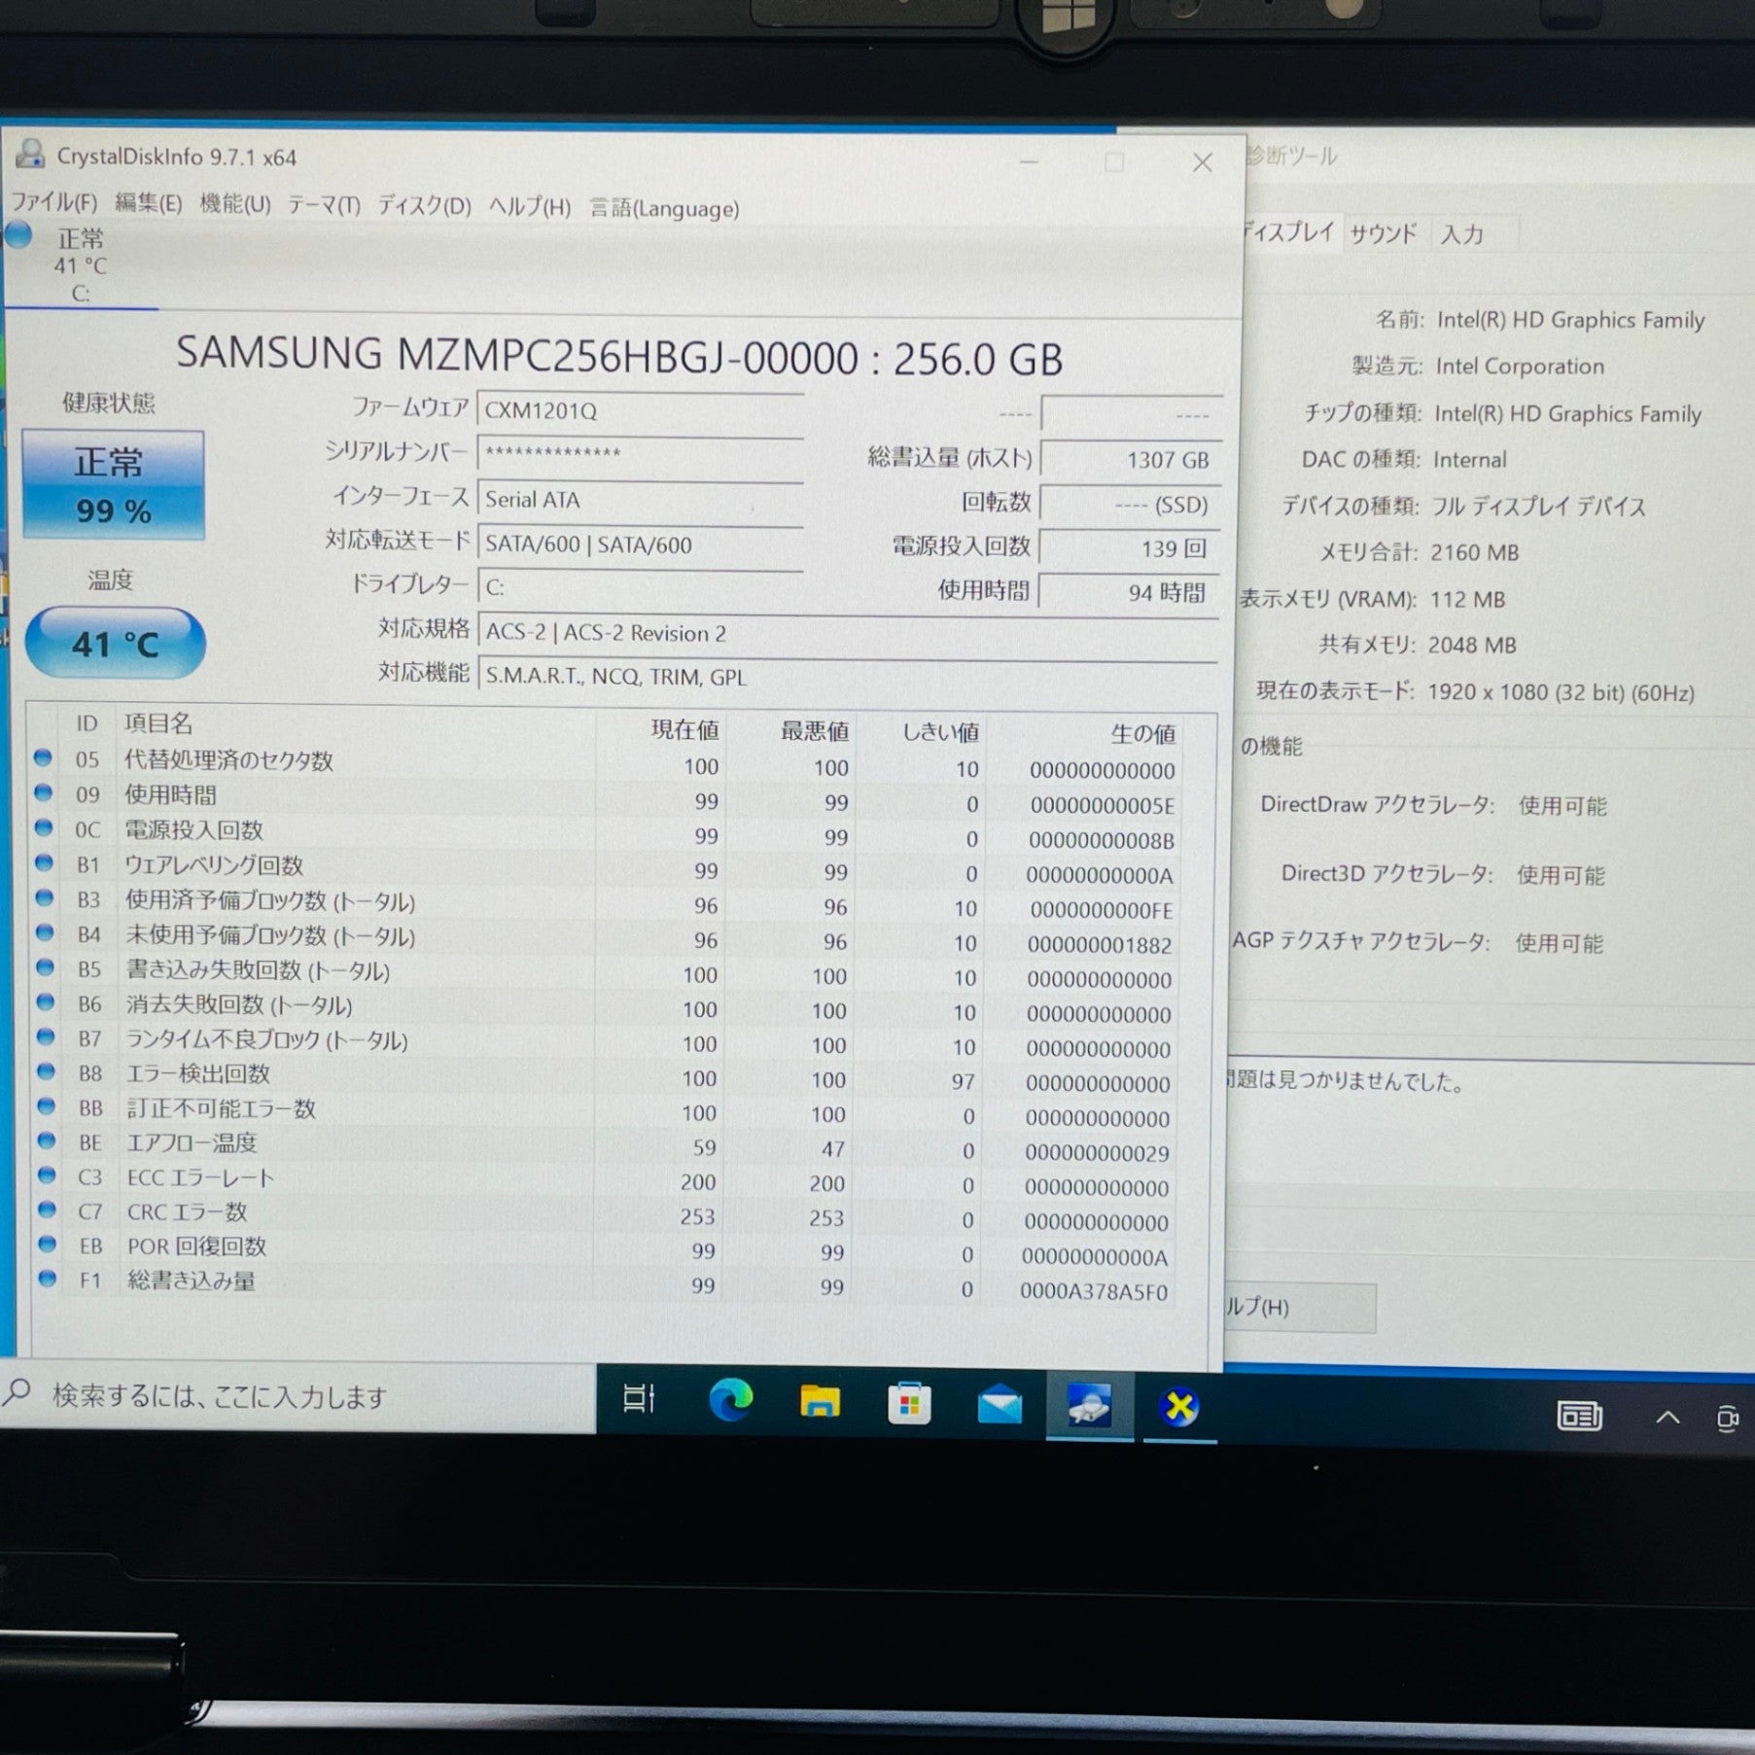Open the ファイル(F) menu
This screenshot has width=1755, height=1755.
click(54, 202)
